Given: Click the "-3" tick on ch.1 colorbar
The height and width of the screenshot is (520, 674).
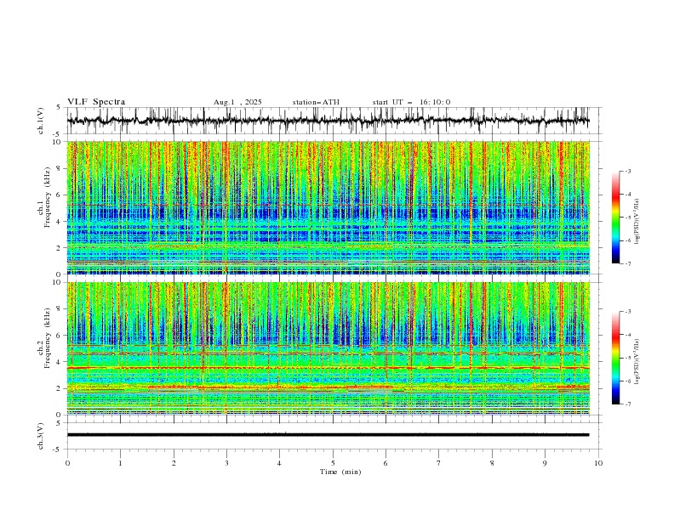Looking at the screenshot, I should click(x=627, y=171).
